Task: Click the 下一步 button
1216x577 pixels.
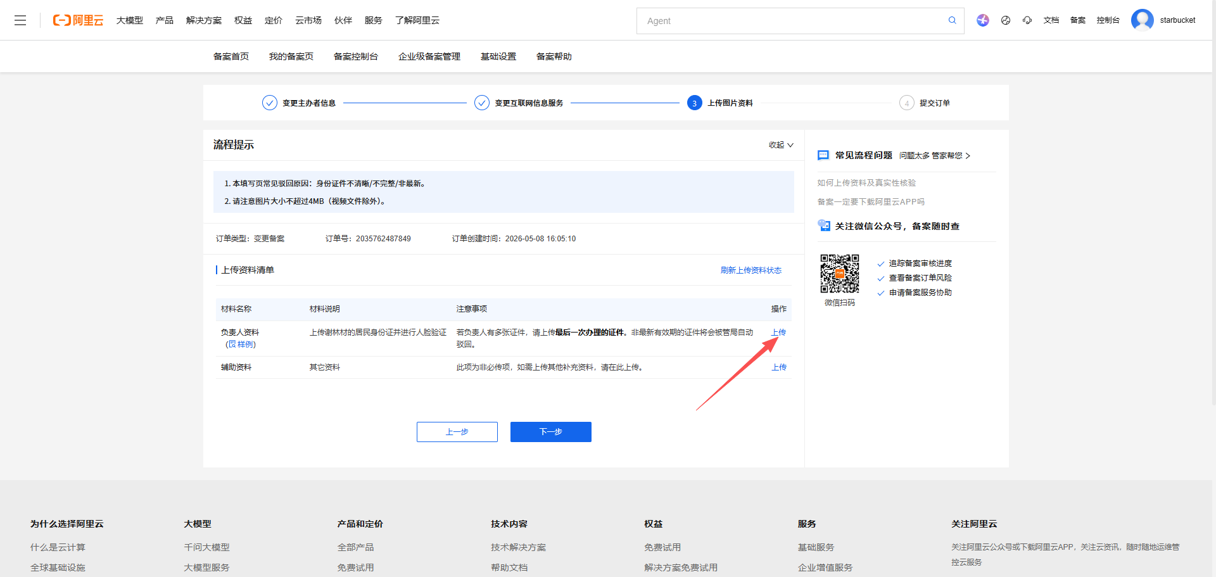Action: (x=551, y=432)
